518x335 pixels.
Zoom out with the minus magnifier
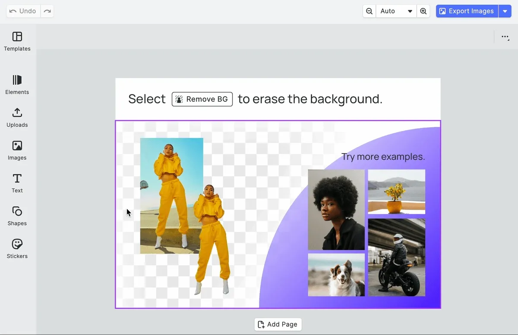(369, 11)
